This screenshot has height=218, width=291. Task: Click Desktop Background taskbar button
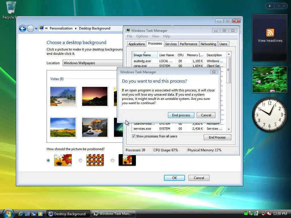pyautogui.click(x=68, y=214)
